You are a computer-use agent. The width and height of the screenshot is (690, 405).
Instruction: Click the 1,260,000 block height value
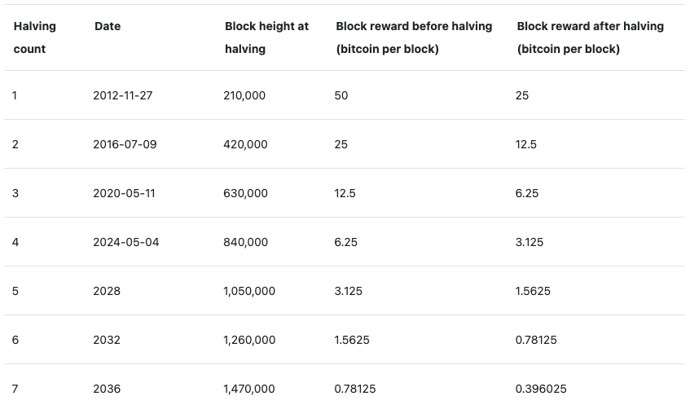coord(249,340)
